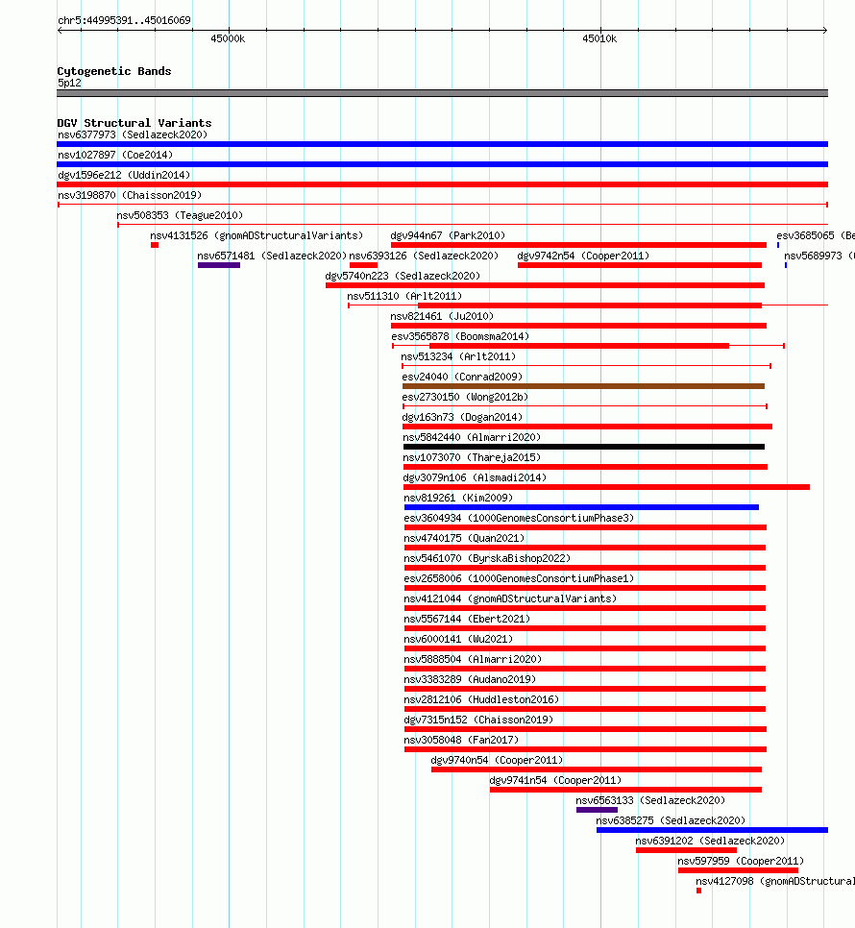Click esv2658006 (1000GenomesConsortiumPhase1) label
The image size is (855, 928).
[x=519, y=577]
